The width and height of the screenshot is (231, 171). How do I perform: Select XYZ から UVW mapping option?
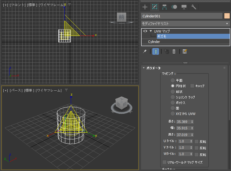[x=172, y=113]
